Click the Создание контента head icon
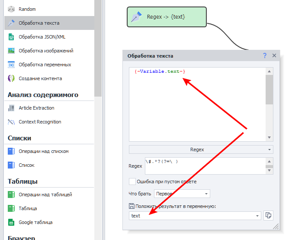The image size is (292, 240). 11,78
